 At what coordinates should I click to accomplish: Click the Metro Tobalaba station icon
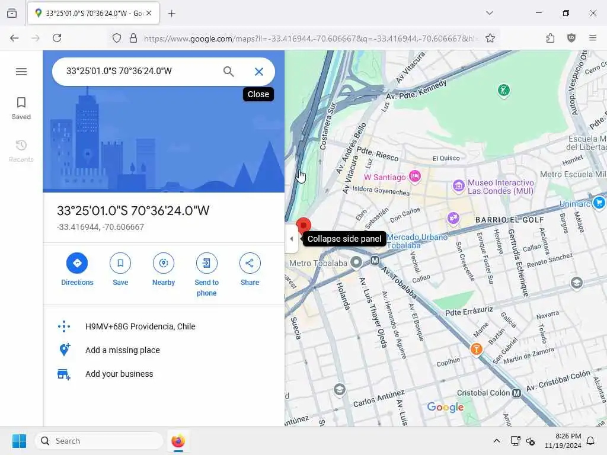(356, 262)
